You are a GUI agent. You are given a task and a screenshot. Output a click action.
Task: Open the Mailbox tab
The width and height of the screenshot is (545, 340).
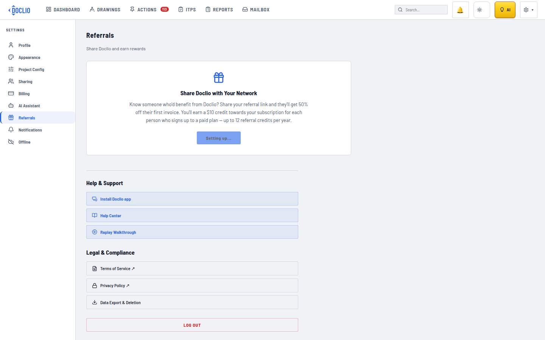pyautogui.click(x=256, y=9)
